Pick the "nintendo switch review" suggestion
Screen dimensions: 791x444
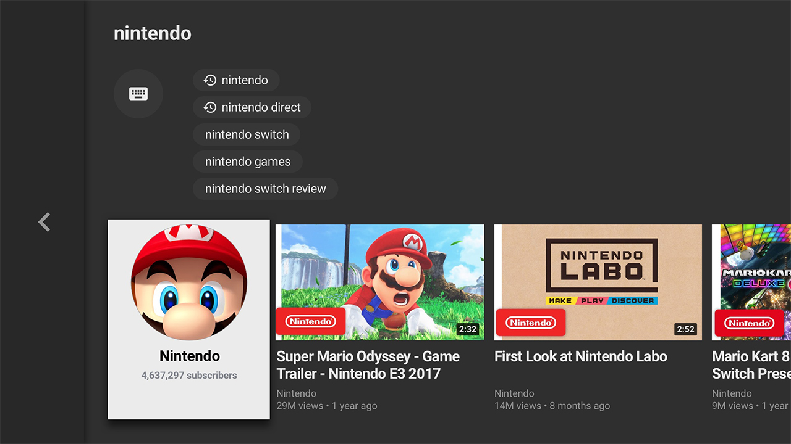tap(265, 189)
